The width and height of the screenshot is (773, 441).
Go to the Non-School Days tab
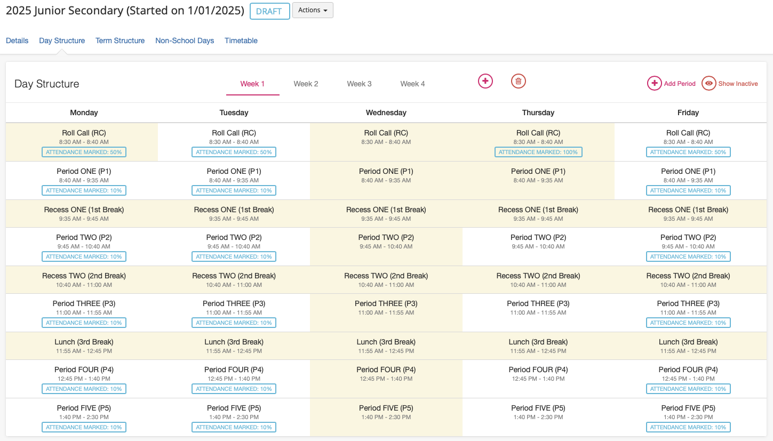[185, 41]
